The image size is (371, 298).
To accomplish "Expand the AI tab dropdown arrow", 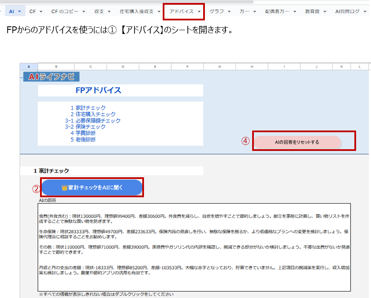I will [20, 11].
